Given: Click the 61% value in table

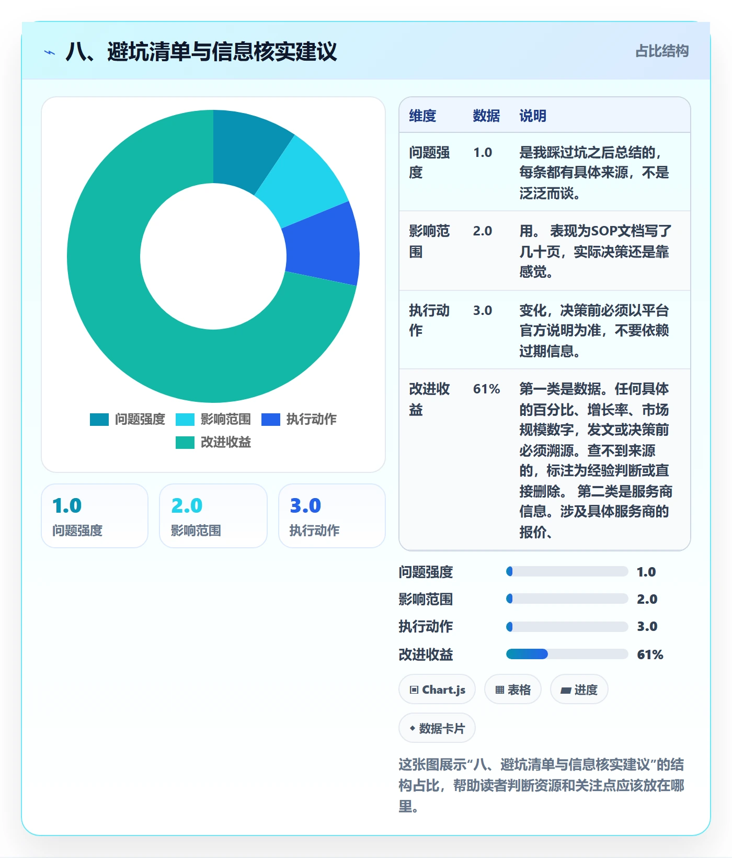Looking at the screenshot, I should pos(486,389).
